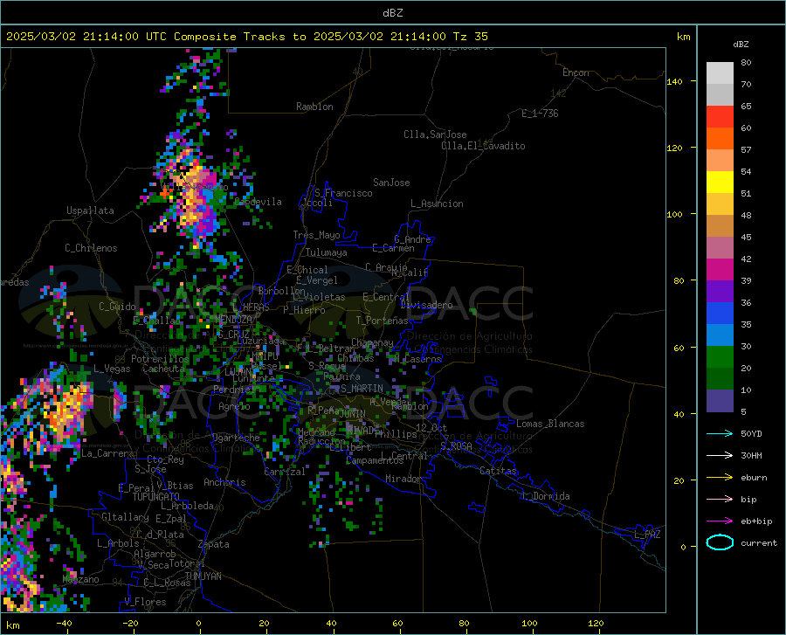786x635 pixels.
Task: Click the Mirador place label
Action: pyautogui.click(x=403, y=479)
